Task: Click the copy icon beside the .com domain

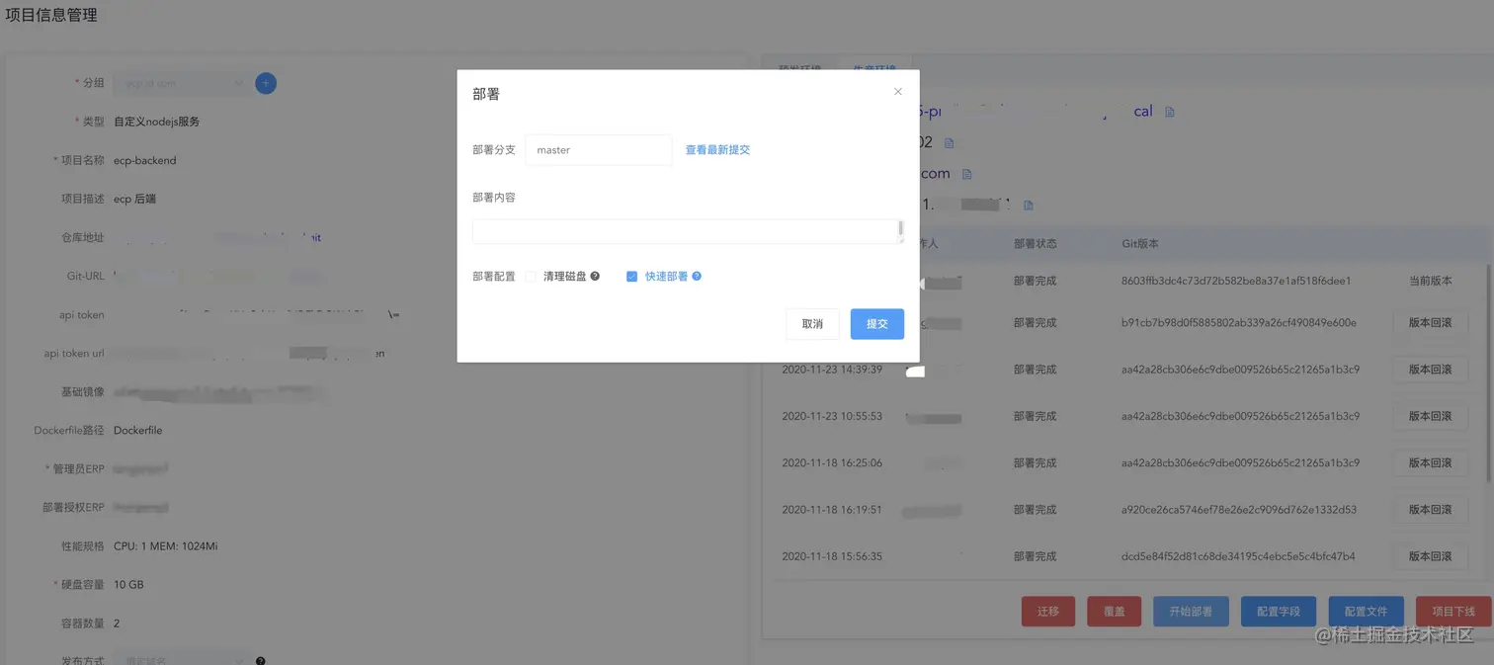Action: pyautogui.click(x=967, y=174)
